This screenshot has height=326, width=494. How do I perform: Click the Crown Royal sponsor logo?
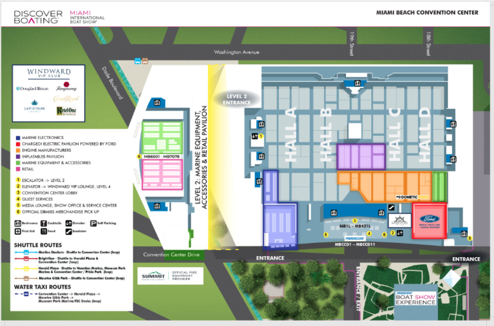coord(66,98)
